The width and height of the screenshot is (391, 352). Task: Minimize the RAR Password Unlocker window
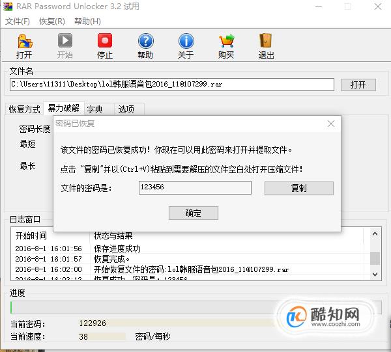click(319, 7)
